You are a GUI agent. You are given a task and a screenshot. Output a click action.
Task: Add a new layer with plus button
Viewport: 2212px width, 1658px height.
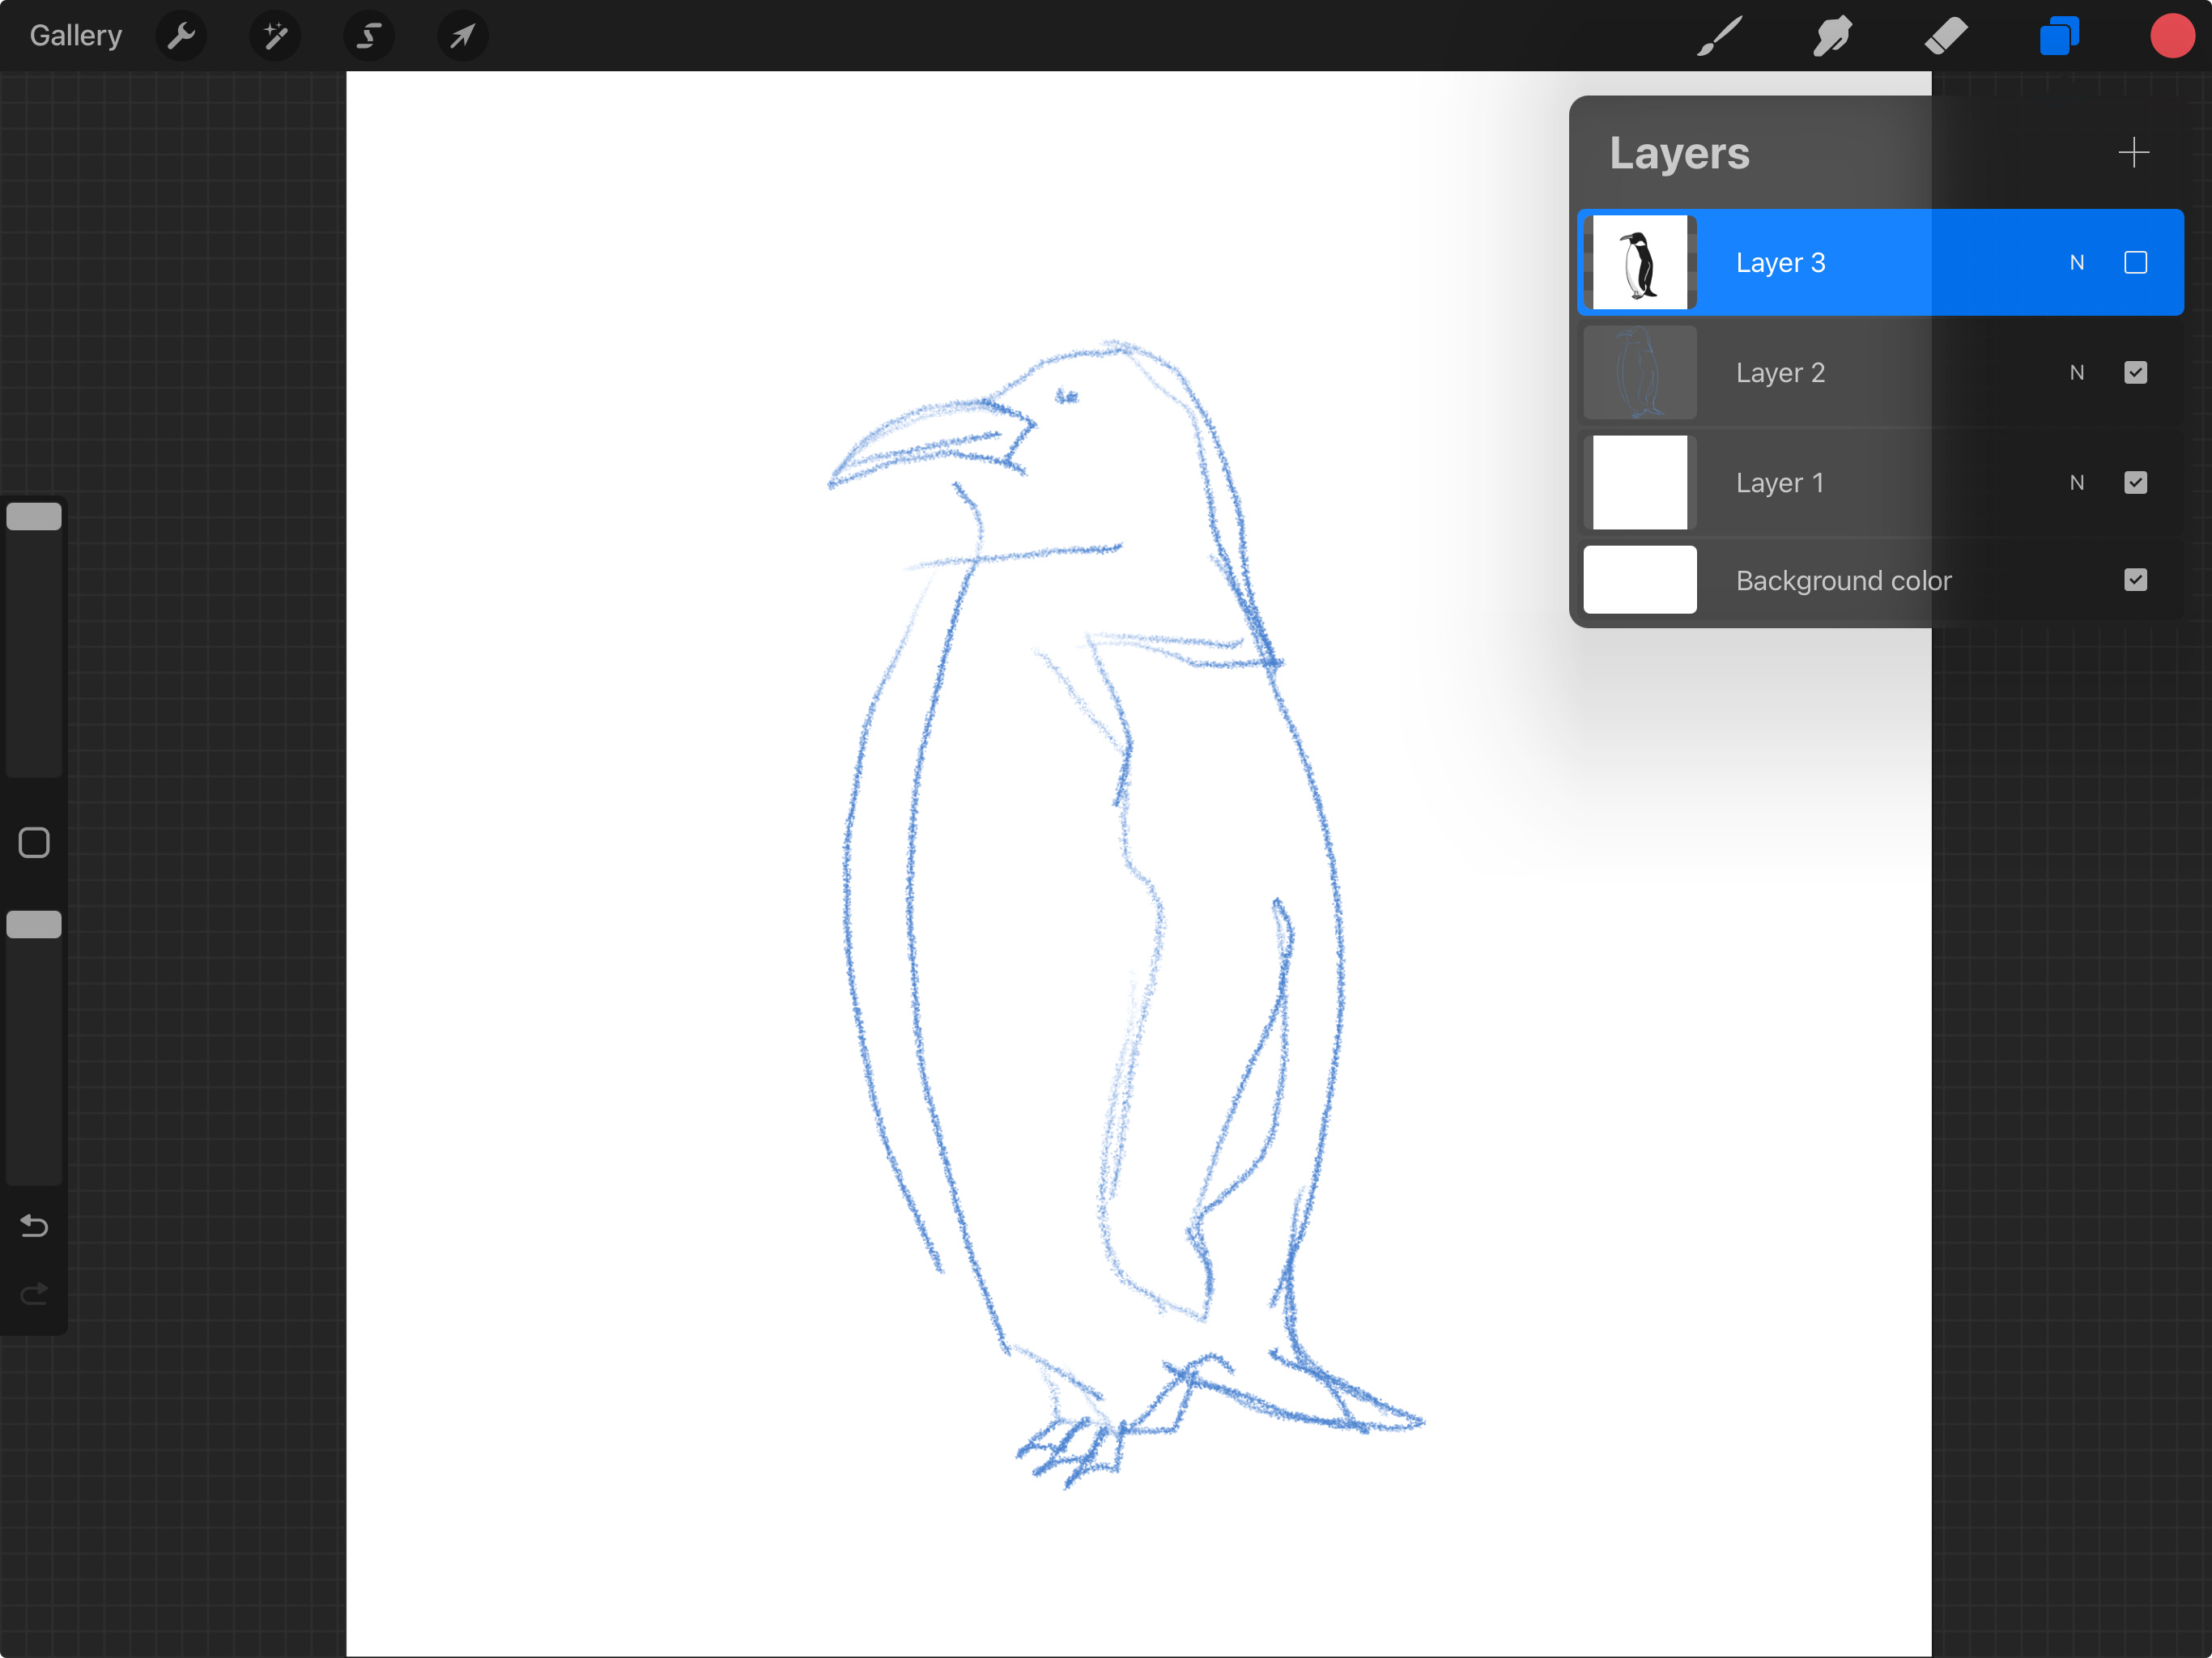tap(2133, 153)
